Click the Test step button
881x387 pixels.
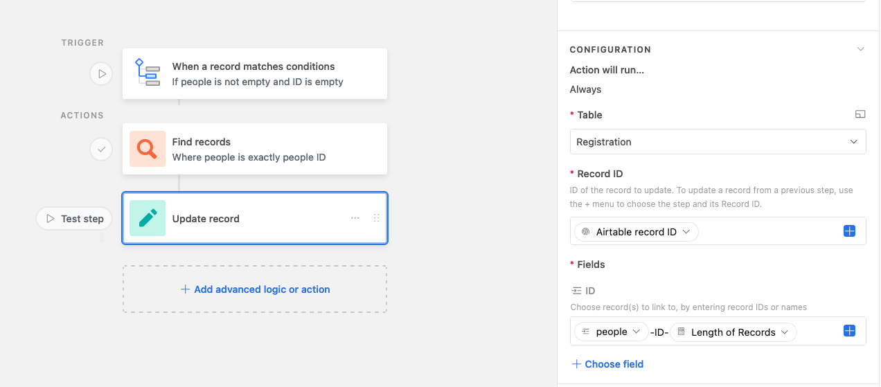click(x=74, y=219)
